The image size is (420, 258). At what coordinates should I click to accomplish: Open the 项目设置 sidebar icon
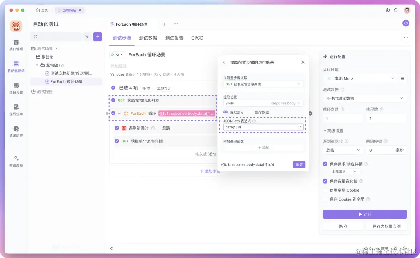point(16,88)
